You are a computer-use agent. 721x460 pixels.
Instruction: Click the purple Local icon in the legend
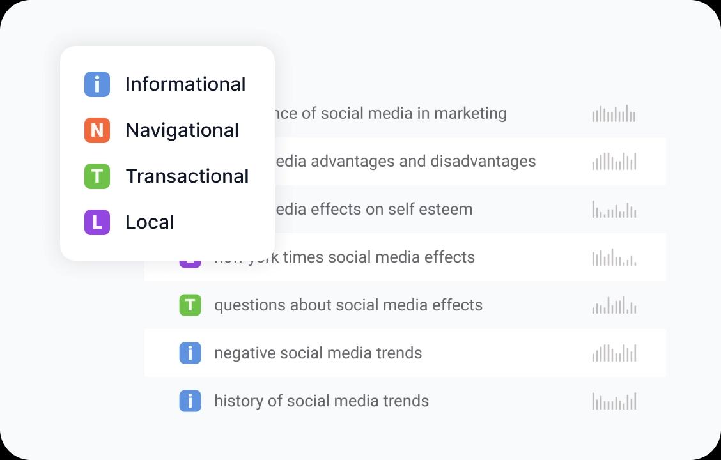pos(97,222)
